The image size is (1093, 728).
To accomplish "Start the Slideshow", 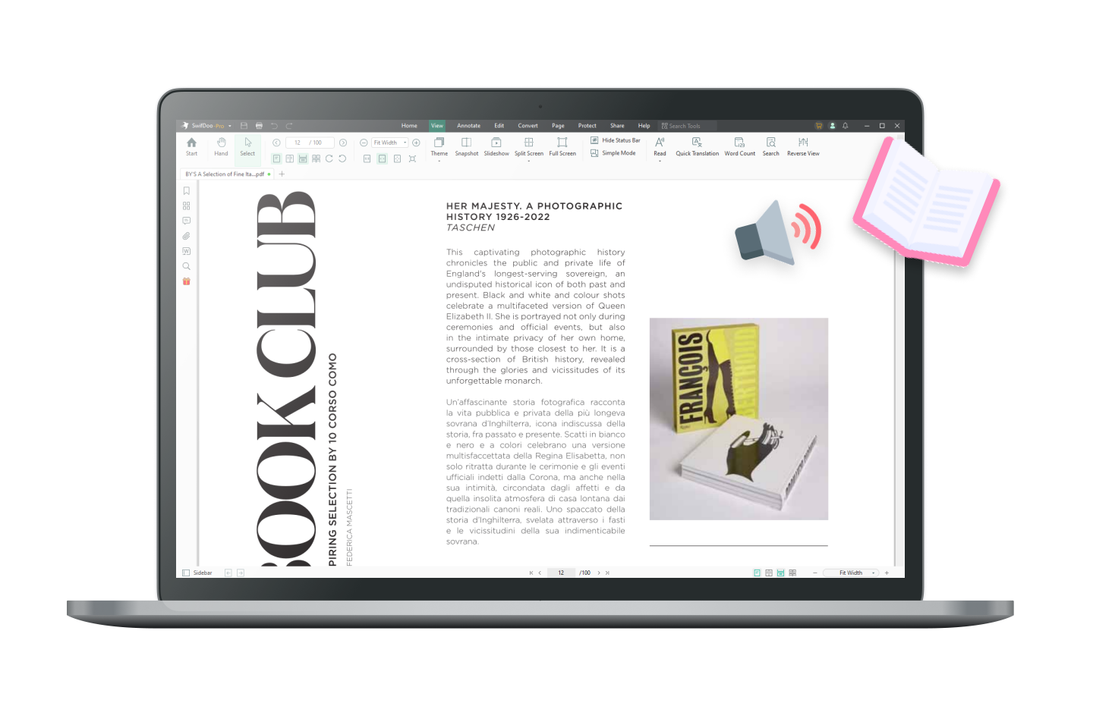I will click(x=496, y=146).
